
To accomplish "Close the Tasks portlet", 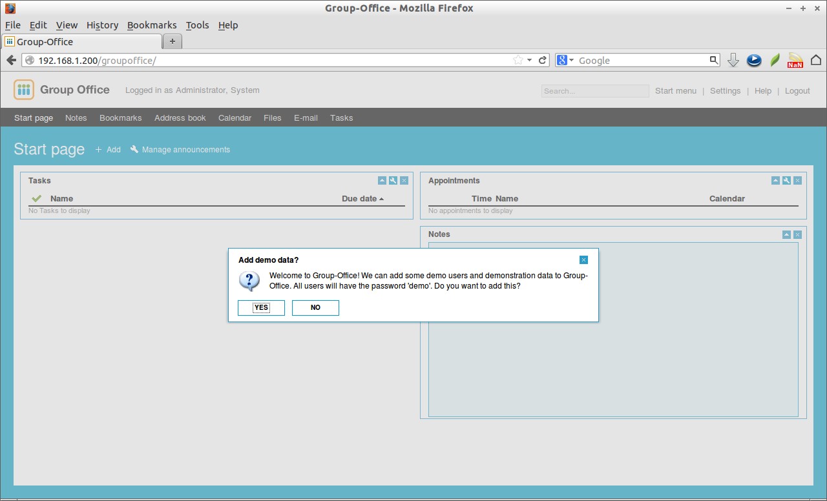I will (x=404, y=181).
